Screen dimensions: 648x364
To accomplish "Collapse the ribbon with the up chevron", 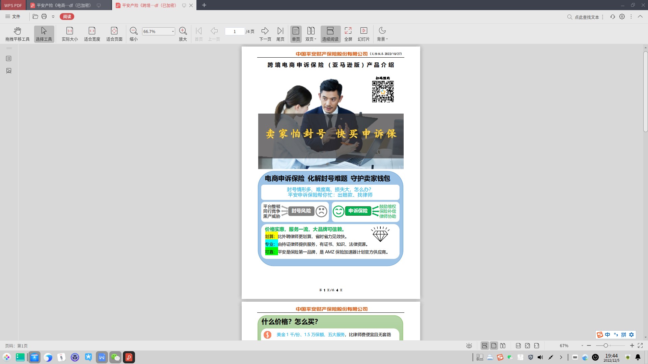I will [x=640, y=17].
